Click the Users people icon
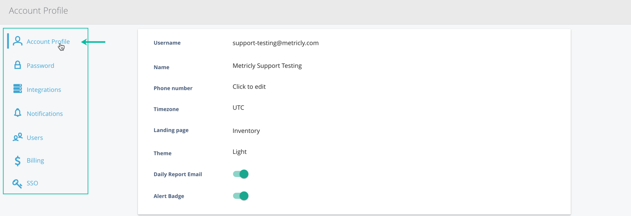The height and width of the screenshot is (216, 631). tap(18, 137)
